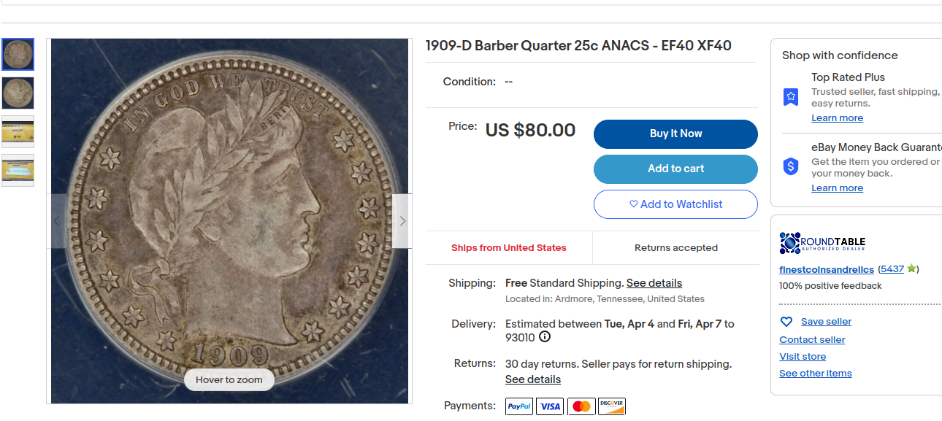Click the PayPal payment icon
Image resolution: width=942 pixels, height=421 pixels.
coord(519,406)
